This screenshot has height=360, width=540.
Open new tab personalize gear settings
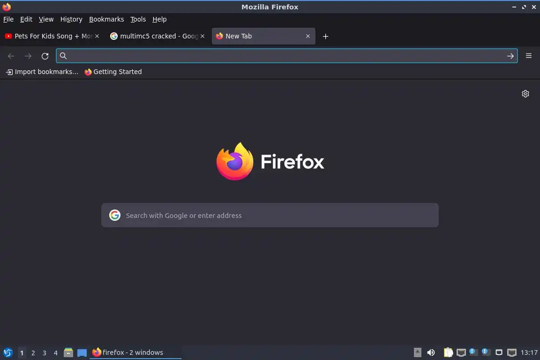pyautogui.click(x=525, y=94)
